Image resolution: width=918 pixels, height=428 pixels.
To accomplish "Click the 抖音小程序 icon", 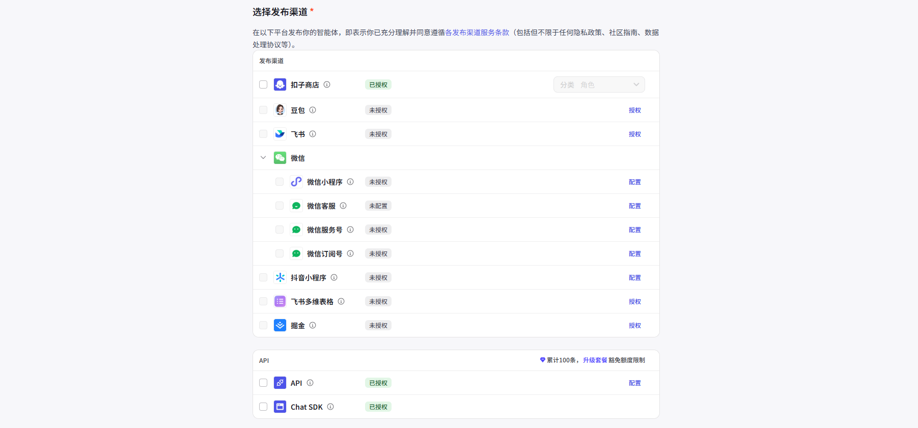I will (280, 277).
